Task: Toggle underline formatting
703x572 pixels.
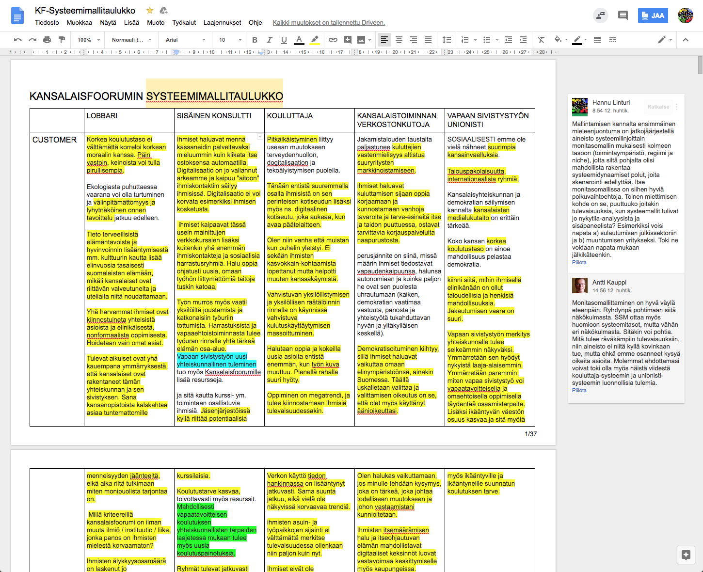Action: 284,40
